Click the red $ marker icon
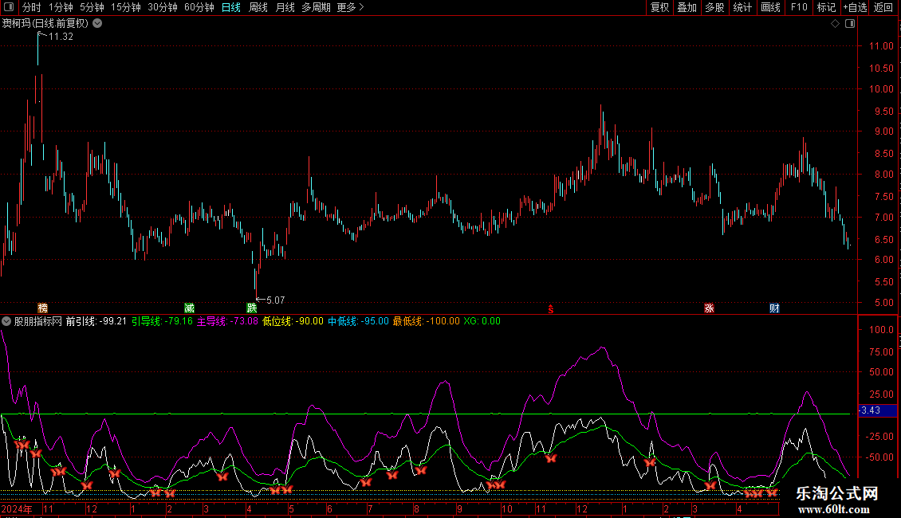The height and width of the screenshot is (518, 901). pyautogui.click(x=550, y=309)
